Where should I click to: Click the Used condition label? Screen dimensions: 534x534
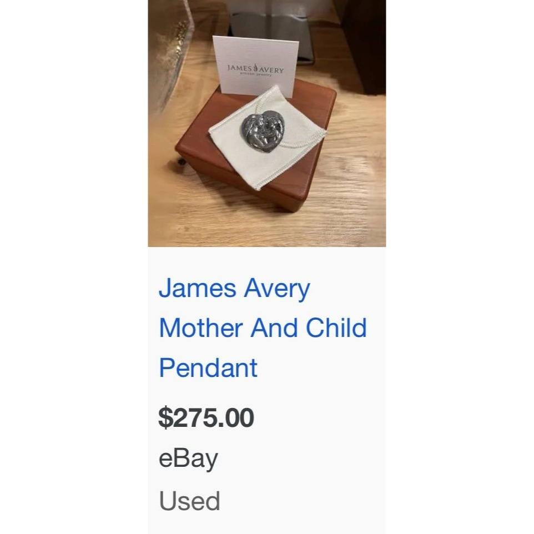pyautogui.click(x=189, y=501)
